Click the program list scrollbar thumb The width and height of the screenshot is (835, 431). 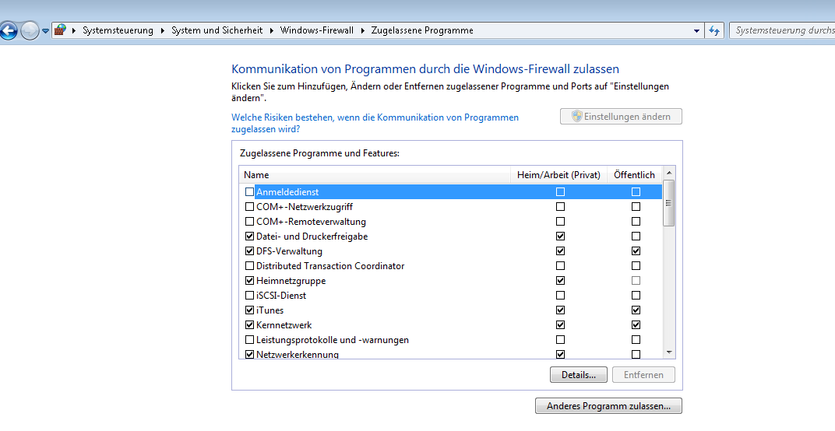[x=669, y=203]
